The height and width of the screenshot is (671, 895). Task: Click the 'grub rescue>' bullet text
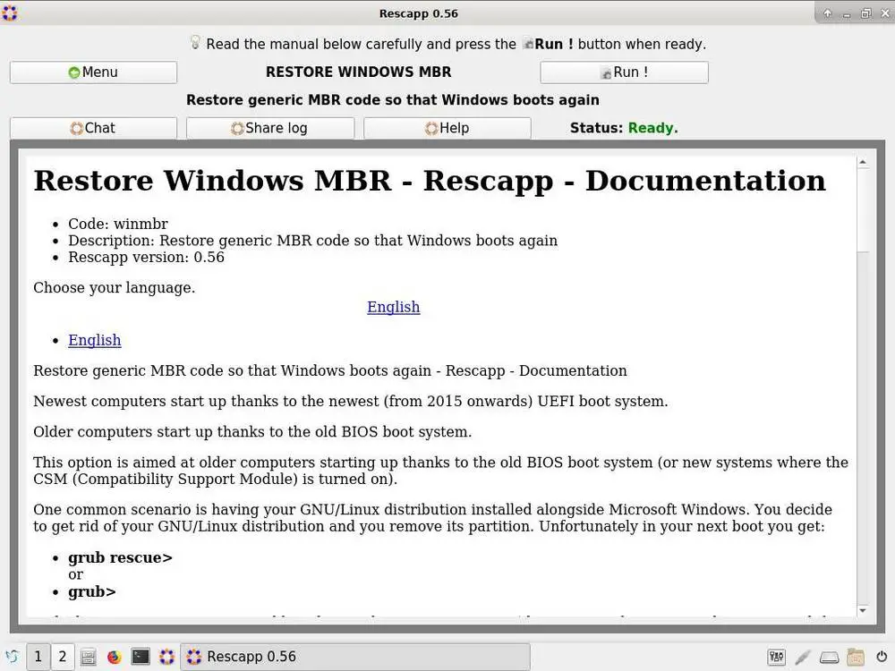click(121, 557)
